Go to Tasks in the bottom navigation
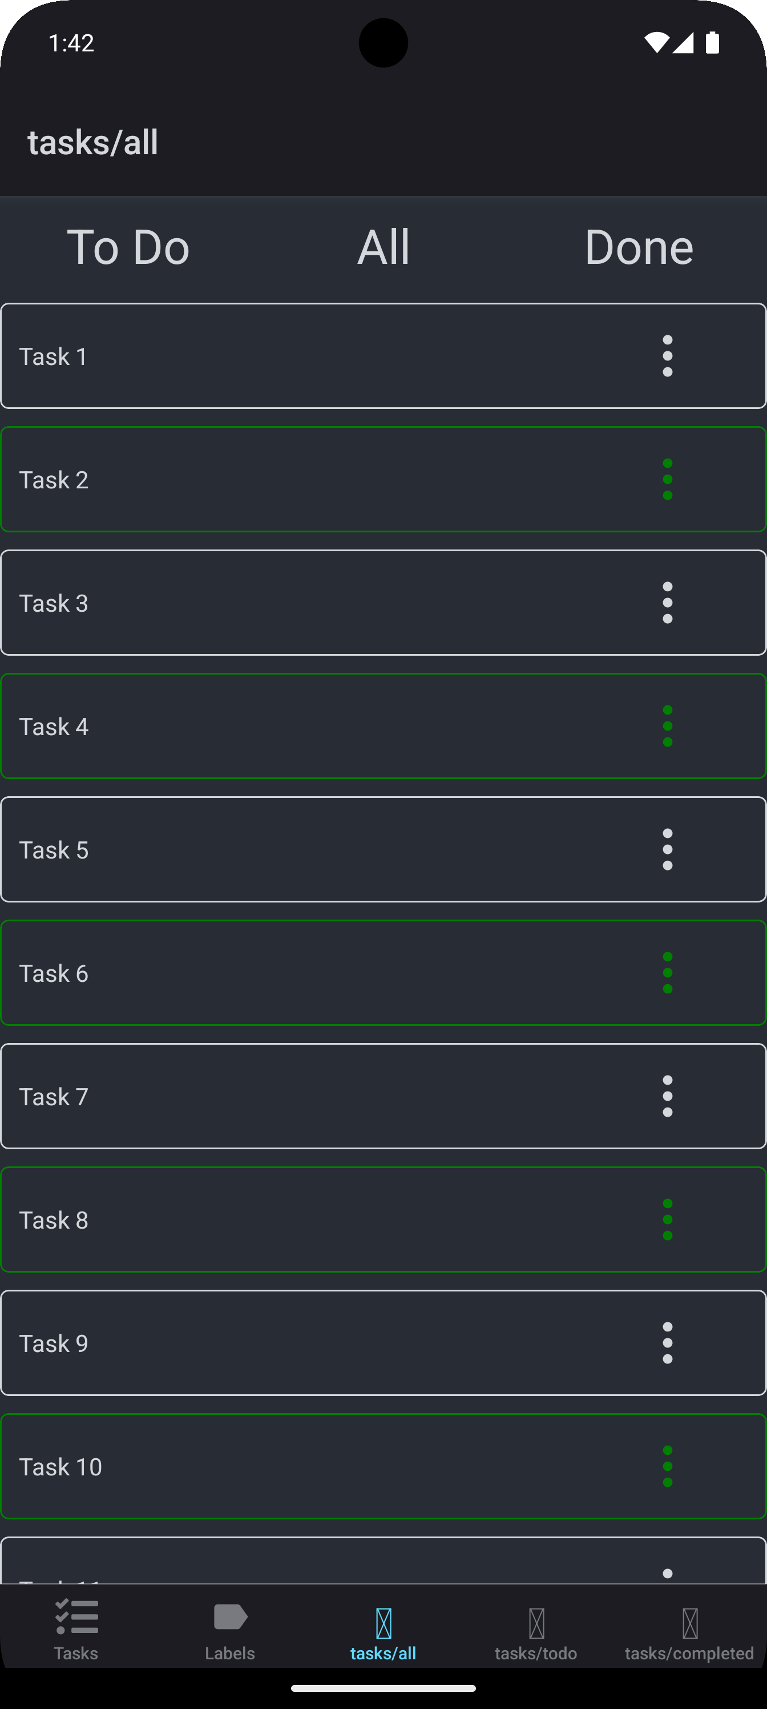This screenshot has width=767, height=1709. (x=76, y=1628)
